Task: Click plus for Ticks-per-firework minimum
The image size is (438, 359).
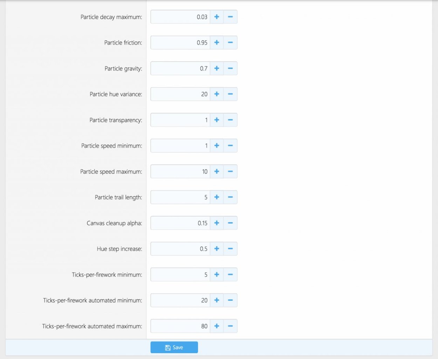Action: [217, 275]
